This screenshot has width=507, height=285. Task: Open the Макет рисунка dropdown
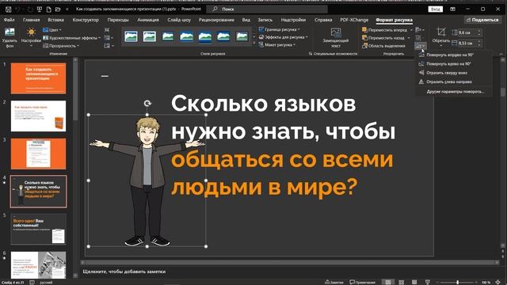[277, 45]
